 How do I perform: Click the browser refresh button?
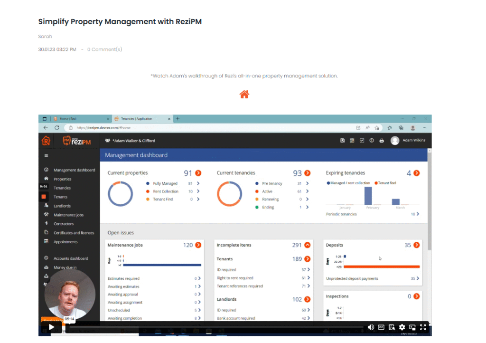(x=57, y=127)
